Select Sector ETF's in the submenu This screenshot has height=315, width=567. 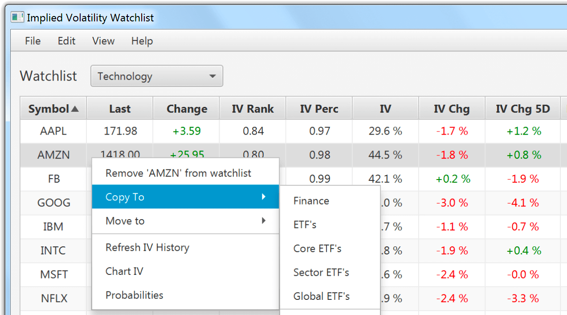pyautogui.click(x=321, y=272)
